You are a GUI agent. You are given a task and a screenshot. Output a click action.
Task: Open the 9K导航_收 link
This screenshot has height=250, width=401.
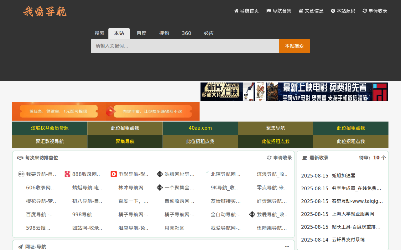[224, 187]
